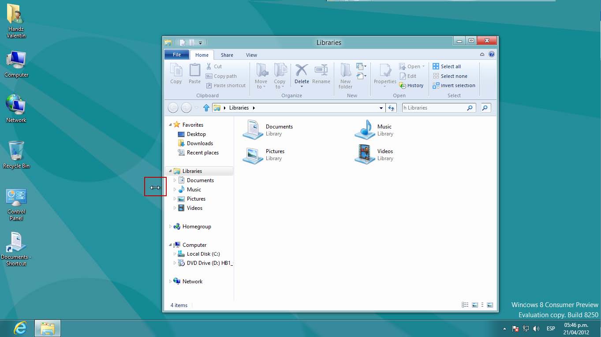Open file History from the ribbon
The width and height of the screenshot is (601, 337).
tap(411, 86)
